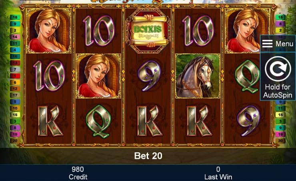Click the Bonus scroll symbol

coord(148,31)
